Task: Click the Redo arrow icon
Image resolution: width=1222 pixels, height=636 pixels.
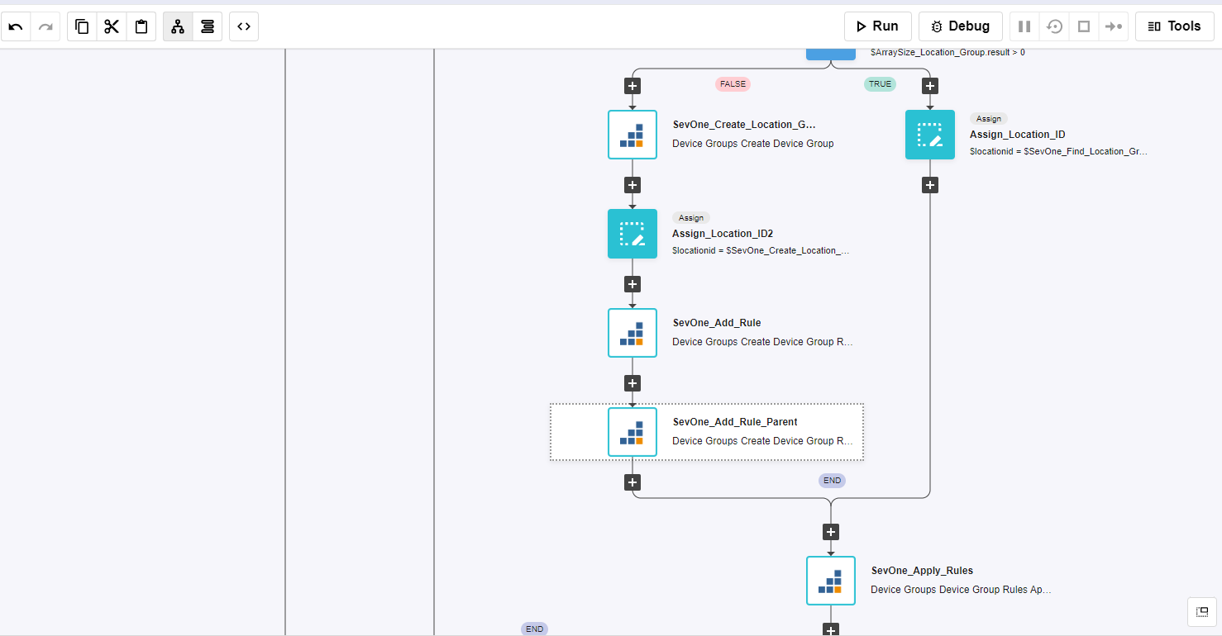Action: coord(45,26)
